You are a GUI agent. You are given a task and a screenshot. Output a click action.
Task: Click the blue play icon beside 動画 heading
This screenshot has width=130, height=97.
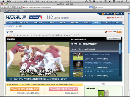coord(7,32)
